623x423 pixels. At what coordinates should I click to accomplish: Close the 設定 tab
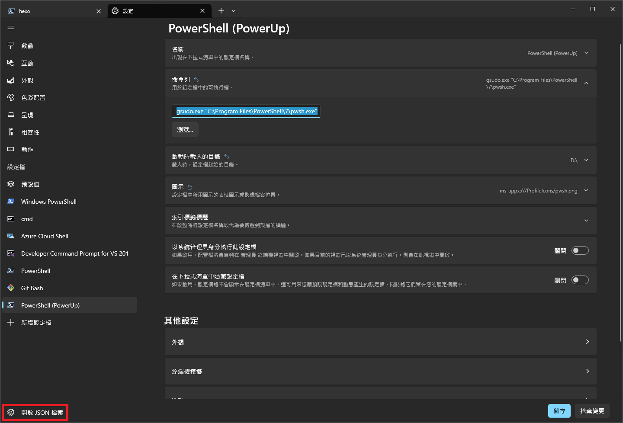tap(202, 11)
